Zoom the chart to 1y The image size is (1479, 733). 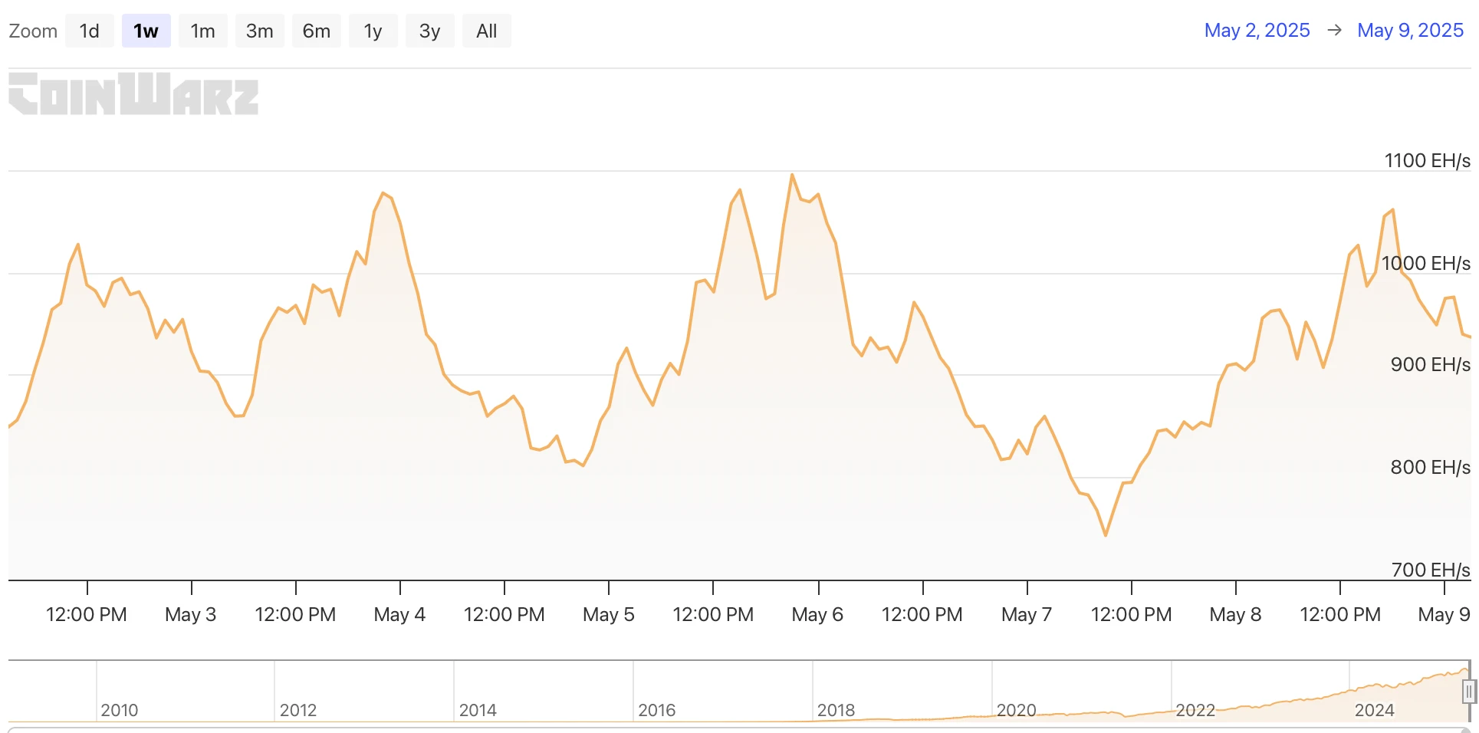point(373,31)
